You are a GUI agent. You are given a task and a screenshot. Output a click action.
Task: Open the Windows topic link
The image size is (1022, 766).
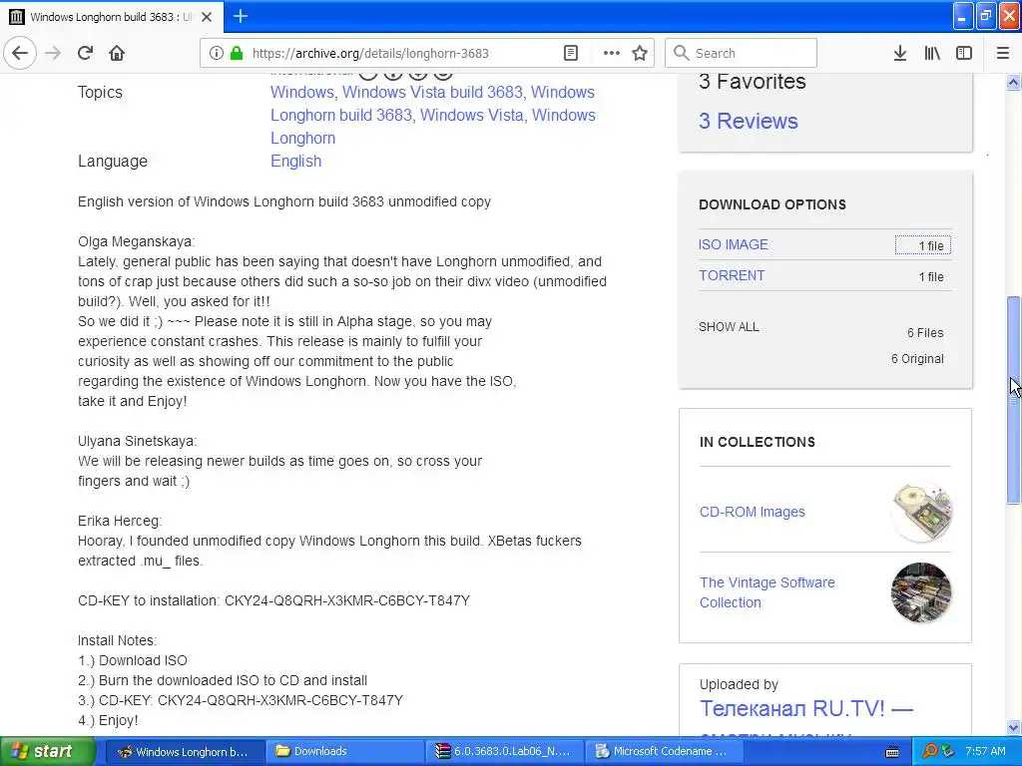click(x=301, y=92)
